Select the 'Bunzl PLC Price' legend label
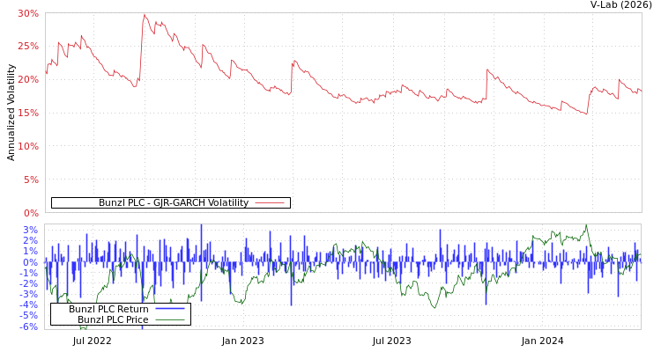 pos(113,319)
